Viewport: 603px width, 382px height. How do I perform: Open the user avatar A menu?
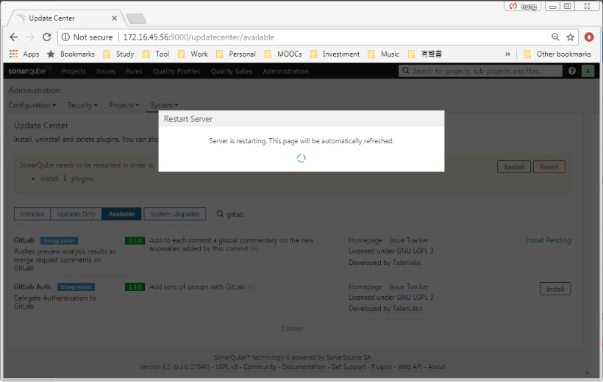(x=588, y=71)
